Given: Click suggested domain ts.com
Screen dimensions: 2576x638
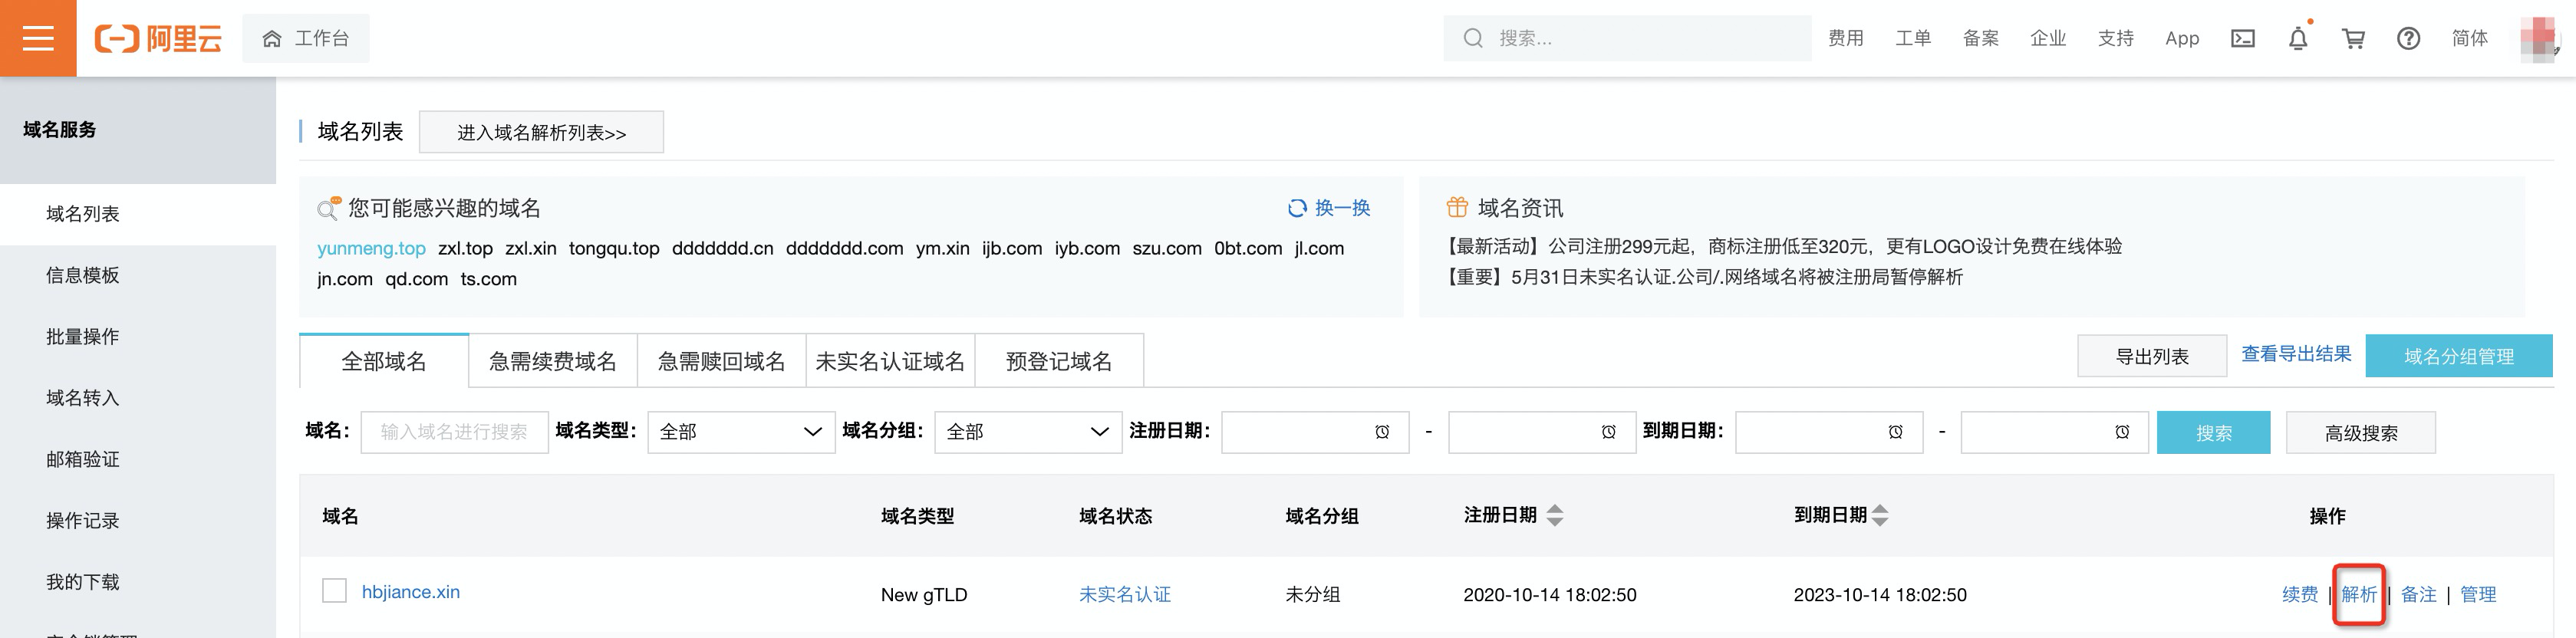Looking at the screenshot, I should coord(488,279).
